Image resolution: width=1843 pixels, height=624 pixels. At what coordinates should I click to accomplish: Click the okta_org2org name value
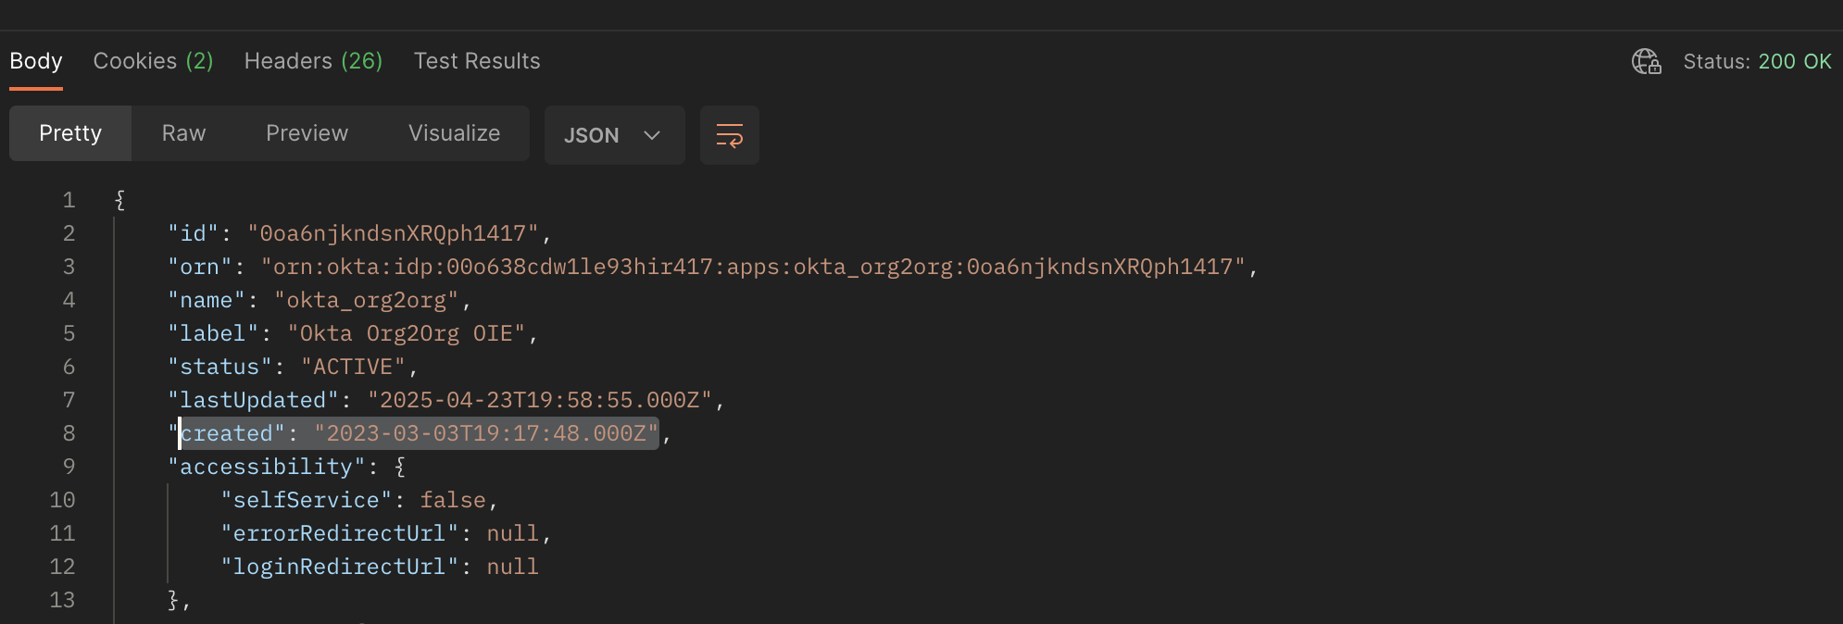point(370,299)
